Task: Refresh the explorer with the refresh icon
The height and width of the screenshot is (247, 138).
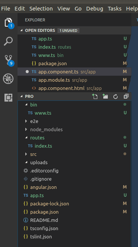Action: (x=116, y=96)
